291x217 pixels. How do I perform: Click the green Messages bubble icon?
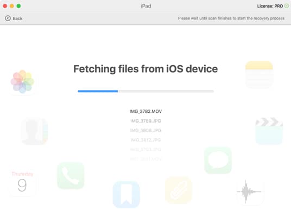(x=218, y=161)
